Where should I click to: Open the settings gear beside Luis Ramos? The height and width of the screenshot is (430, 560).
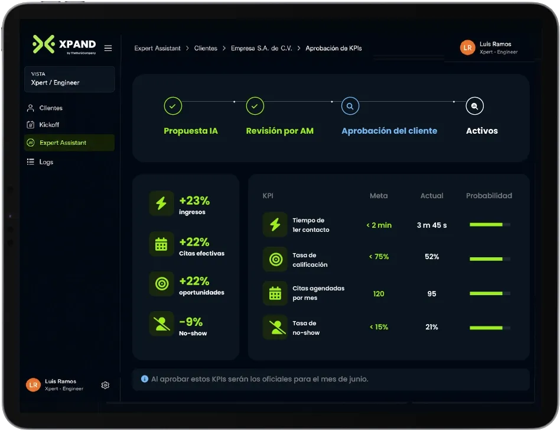click(105, 385)
